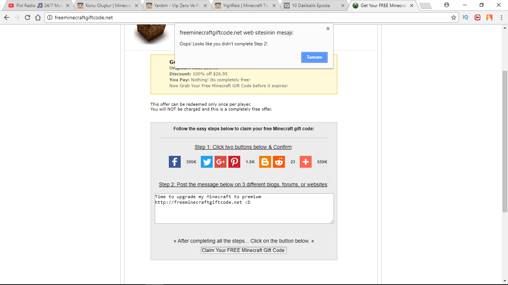Switch to the 10 Dakikalık Eposta tab
This screenshot has height=285, width=508.
click(314, 6)
